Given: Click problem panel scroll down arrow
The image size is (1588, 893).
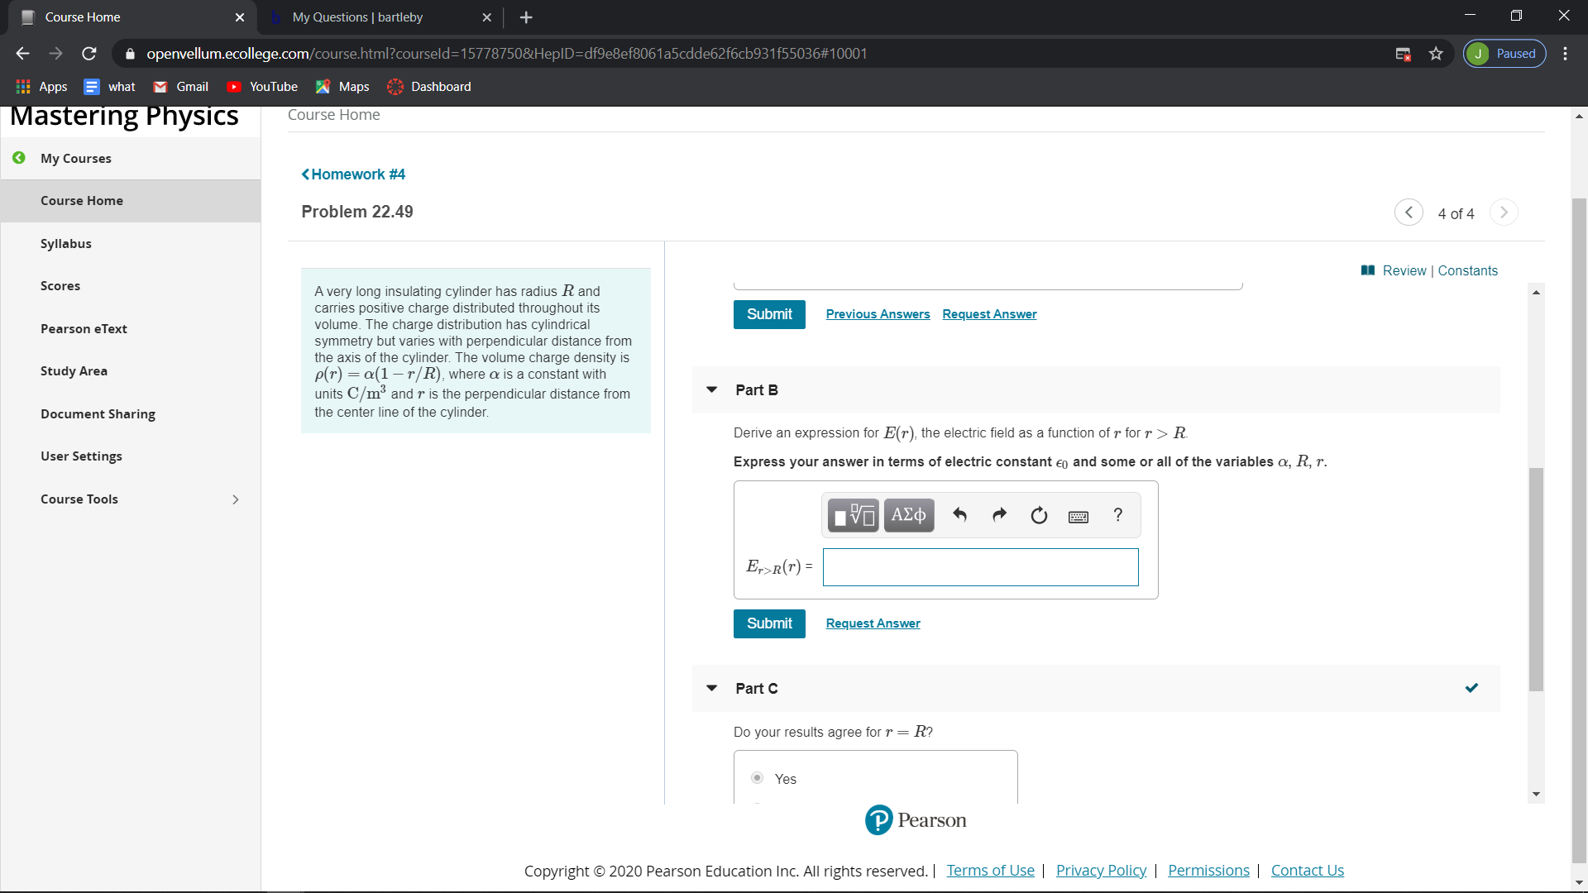Looking at the screenshot, I should [1536, 795].
